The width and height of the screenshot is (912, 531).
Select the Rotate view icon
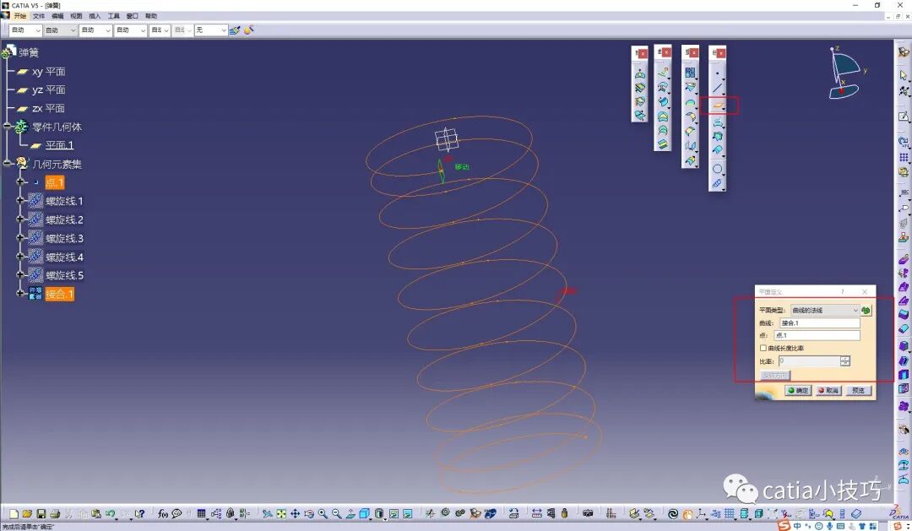[x=309, y=513]
